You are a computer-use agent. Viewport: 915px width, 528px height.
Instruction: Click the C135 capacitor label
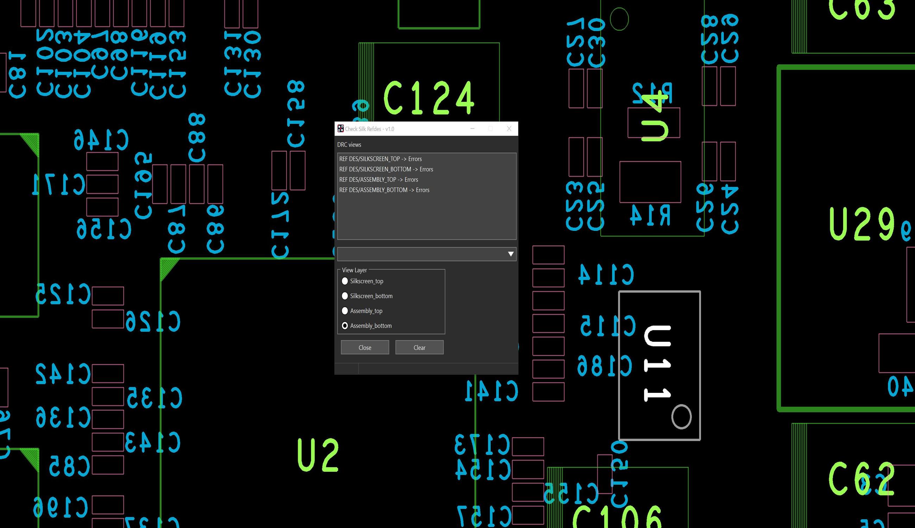pos(154,398)
